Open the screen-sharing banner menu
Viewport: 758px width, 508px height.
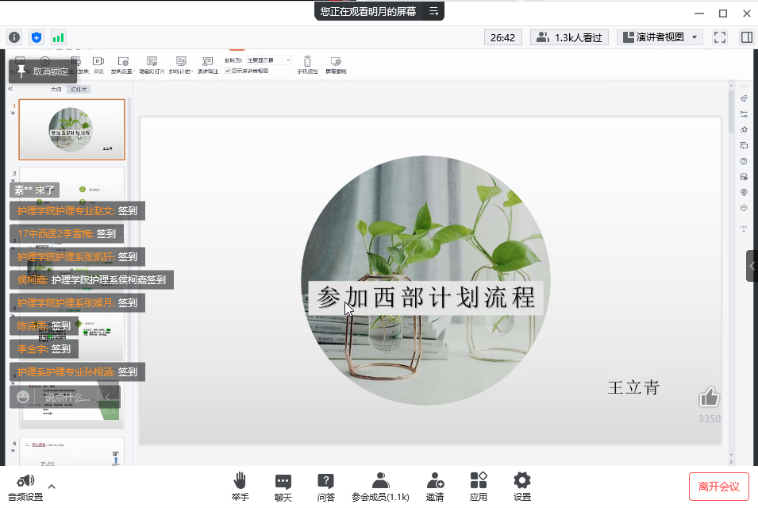pos(433,11)
